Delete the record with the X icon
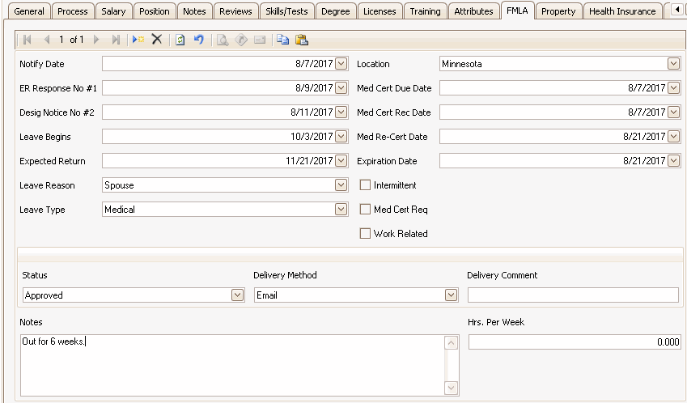The width and height of the screenshot is (687, 403). click(157, 40)
